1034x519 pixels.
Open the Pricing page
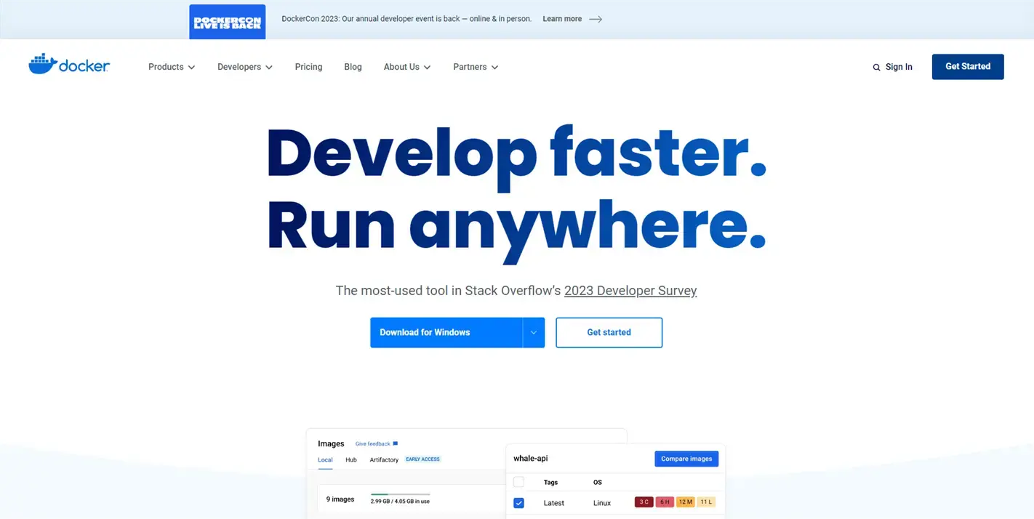pos(308,67)
